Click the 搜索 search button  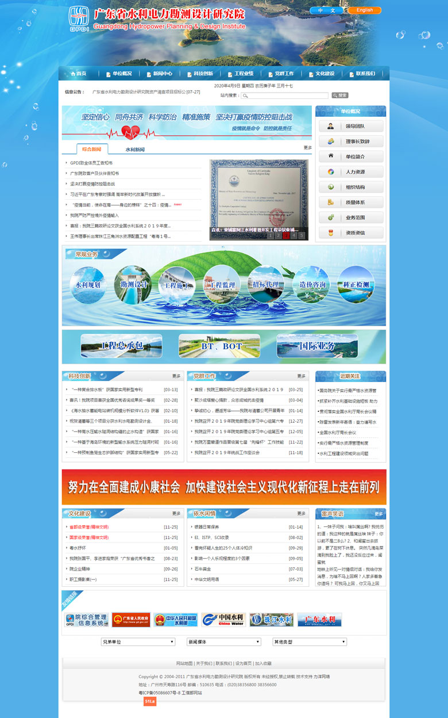339,96
